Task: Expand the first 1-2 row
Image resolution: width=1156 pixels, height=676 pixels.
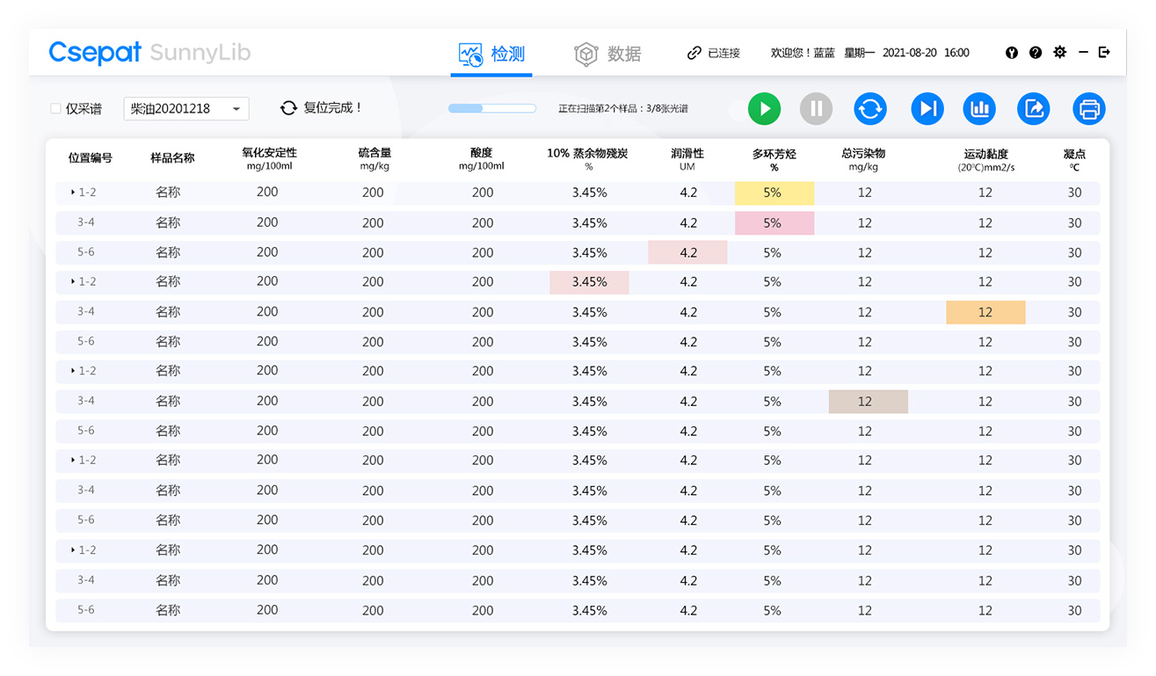Action: click(74, 193)
